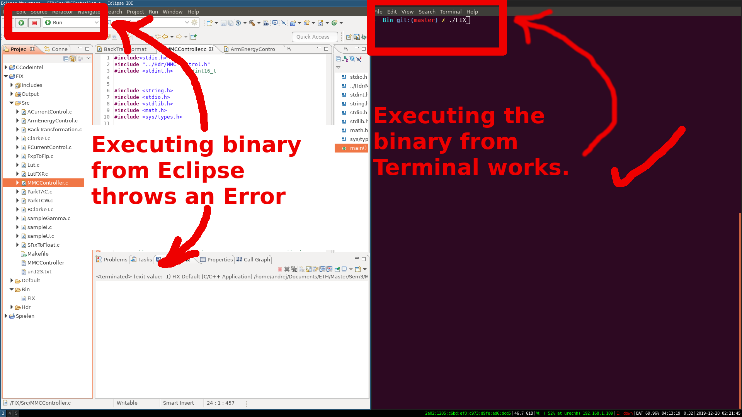Image resolution: width=742 pixels, height=417 pixels.
Task: Open Terminal menu in terminal window
Action: (451, 12)
